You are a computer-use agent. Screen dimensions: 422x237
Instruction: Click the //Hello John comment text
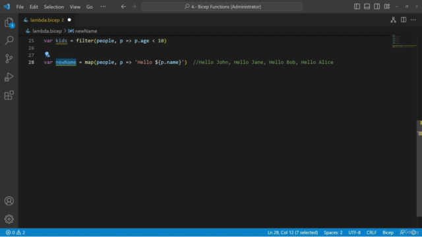tap(263, 63)
